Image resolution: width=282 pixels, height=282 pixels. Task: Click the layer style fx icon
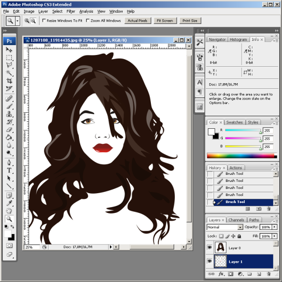click(x=220, y=274)
